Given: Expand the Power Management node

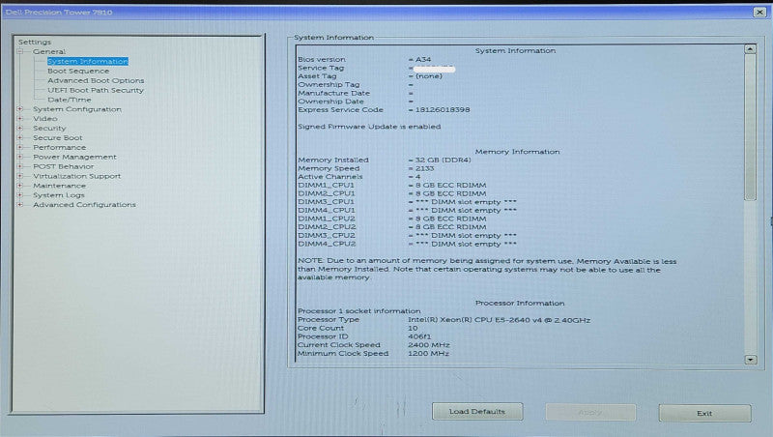Looking at the screenshot, I should (20, 157).
